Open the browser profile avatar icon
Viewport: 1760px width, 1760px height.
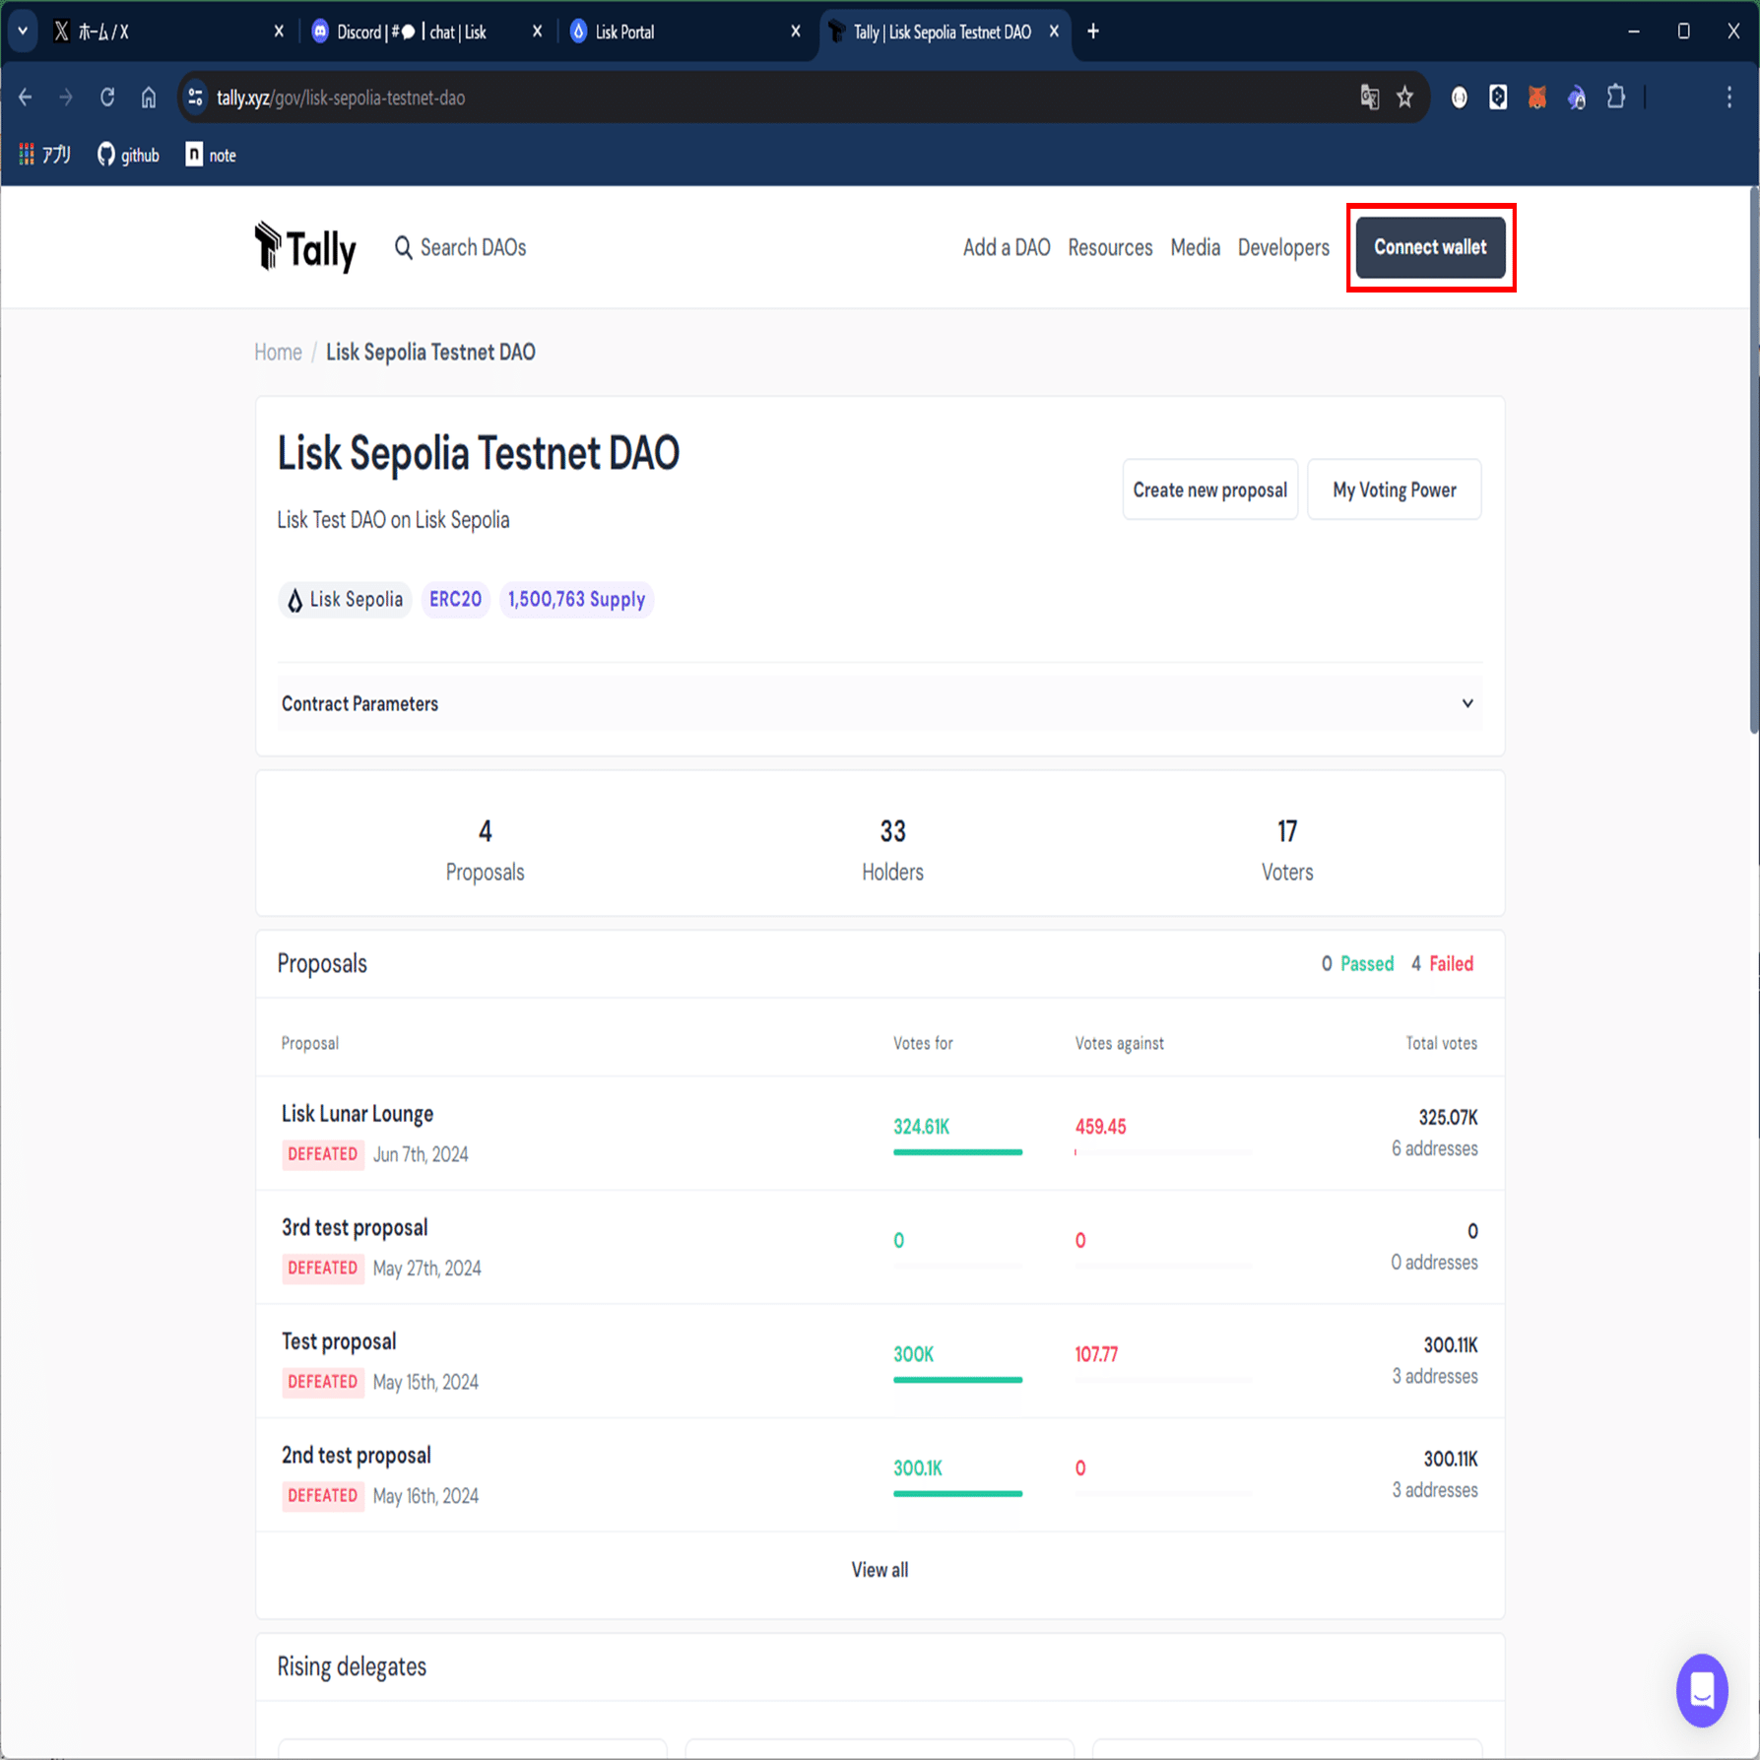pyautogui.click(x=1459, y=97)
